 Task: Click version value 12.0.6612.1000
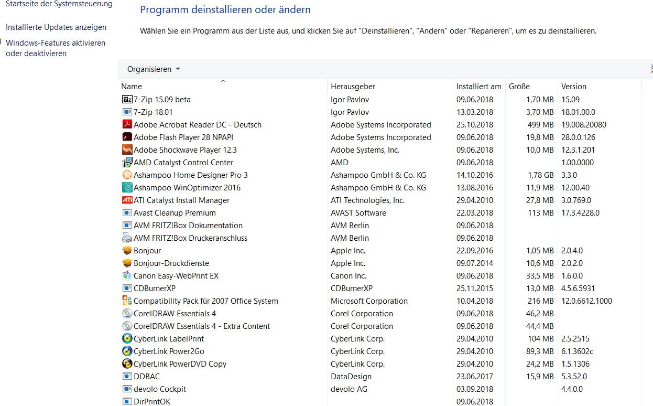click(x=586, y=301)
